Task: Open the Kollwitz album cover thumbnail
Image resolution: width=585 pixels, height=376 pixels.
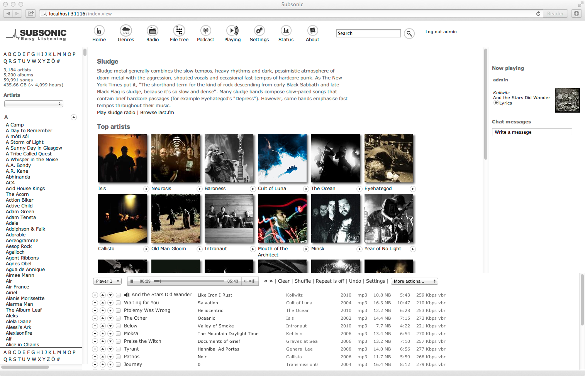Action: pyautogui.click(x=568, y=100)
